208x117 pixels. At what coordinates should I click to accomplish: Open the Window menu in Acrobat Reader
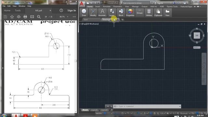pyautogui.click(x=22, y=6)
